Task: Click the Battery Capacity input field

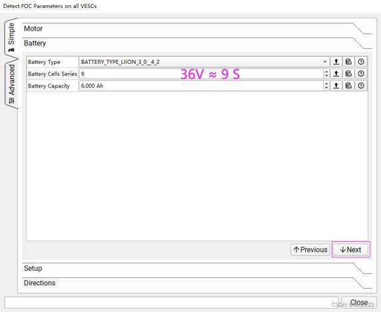Action: pyautogui.click(x=201, y=85)
